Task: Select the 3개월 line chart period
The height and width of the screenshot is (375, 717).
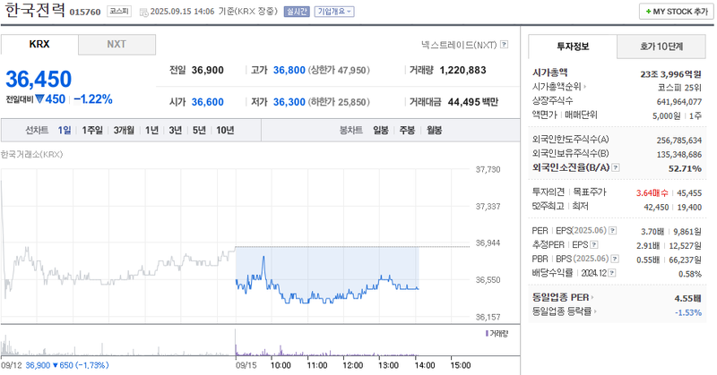Action: pos(124,130)
